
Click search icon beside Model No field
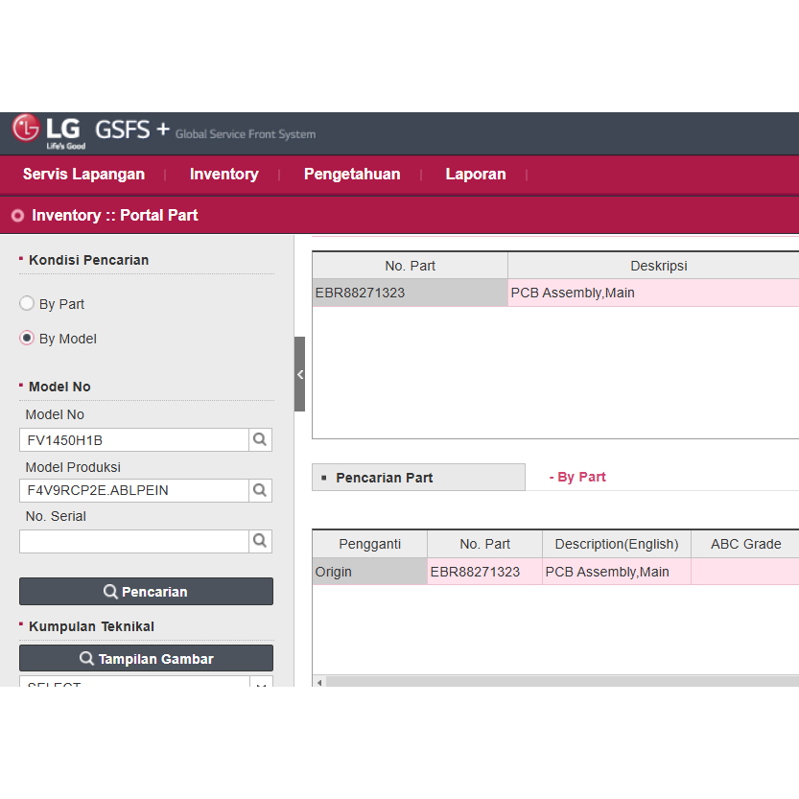coord(260,439)
